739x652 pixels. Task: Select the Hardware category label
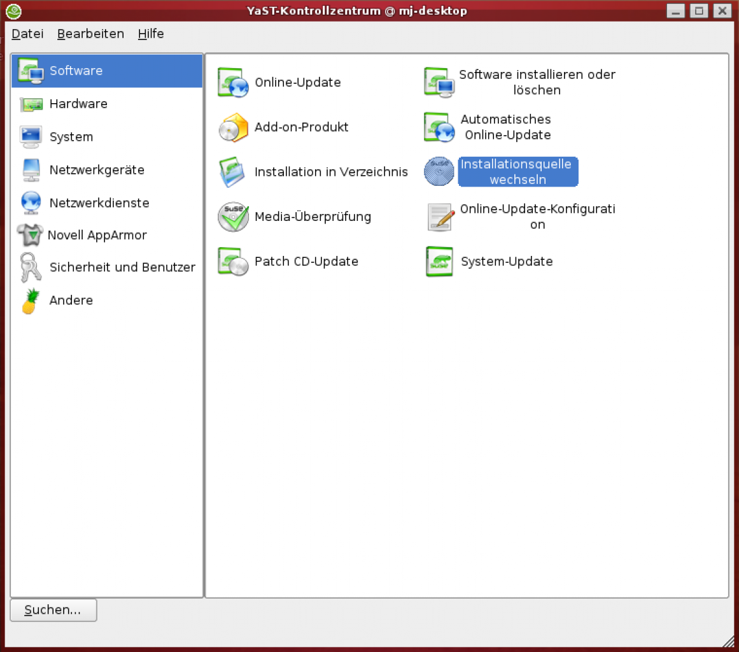78,104
